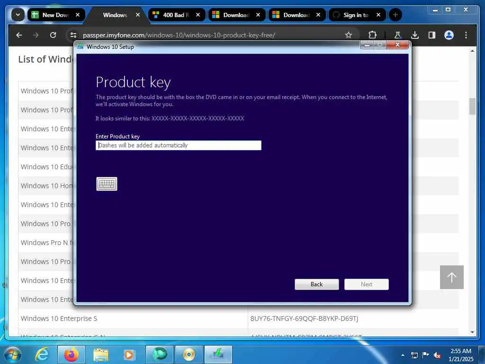This screenshot has height=364, width=485.
Task: Close the 400 Bad R tab
Action: (x=198, y=15)
